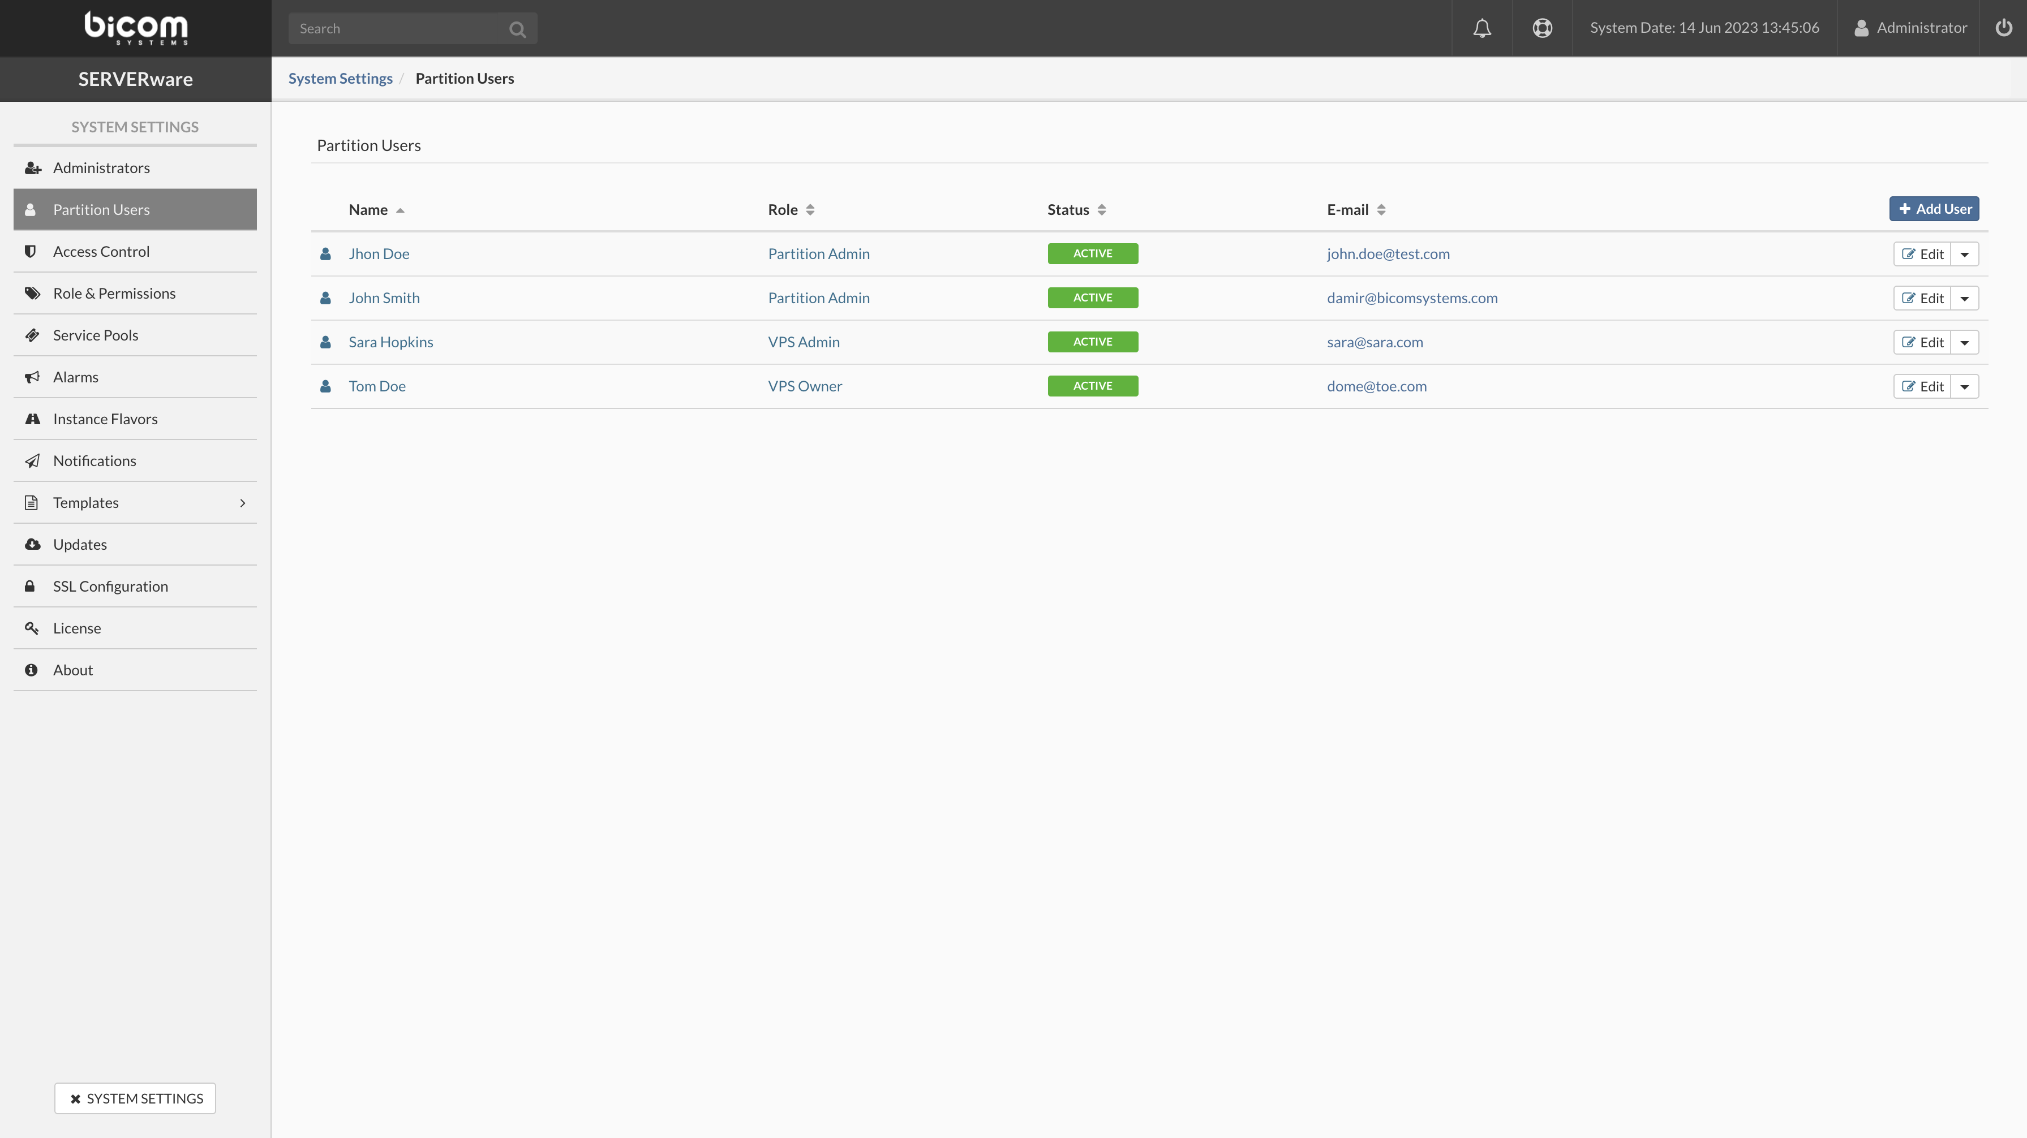Viewport: 2027px width, 1138px height.
Task: Click the search magnifier icon
Action: (x=517, y=29)
